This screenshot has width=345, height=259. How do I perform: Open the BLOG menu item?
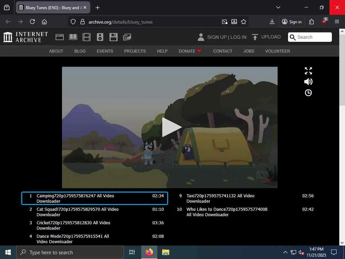(80, 51)
